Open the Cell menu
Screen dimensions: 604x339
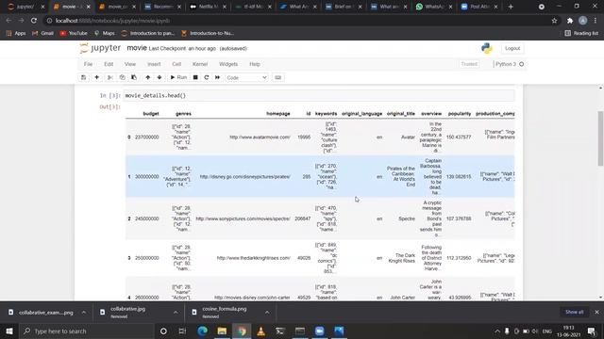click(176, 64)
